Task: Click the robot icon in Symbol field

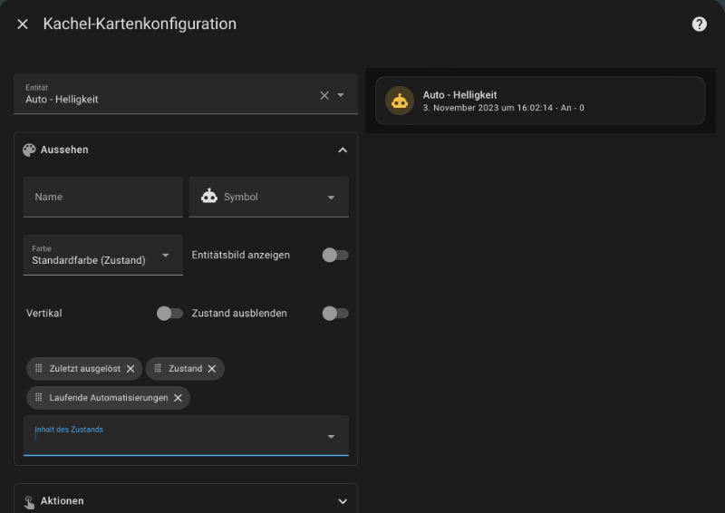Action: [209, 197]
